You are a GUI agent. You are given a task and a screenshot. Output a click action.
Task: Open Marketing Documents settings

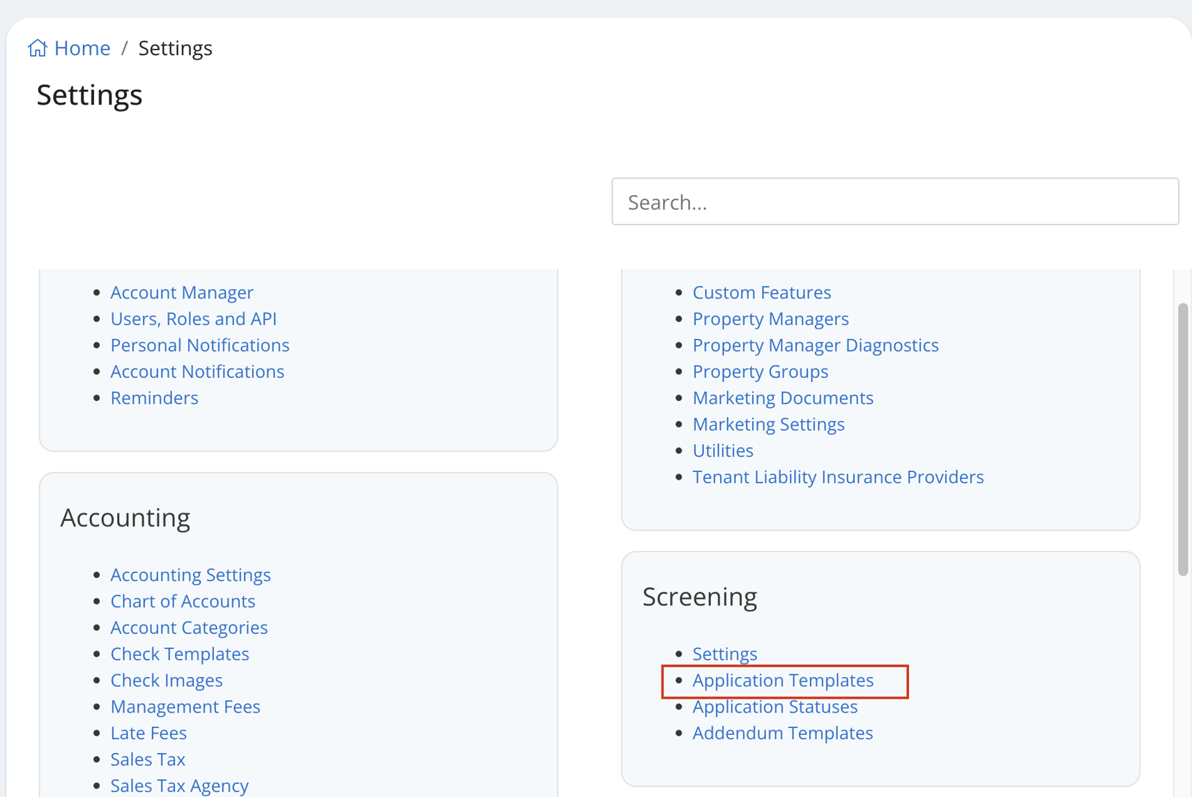coord(783,397)
